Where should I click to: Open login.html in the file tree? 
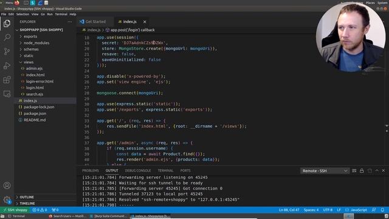pos(35,88)
